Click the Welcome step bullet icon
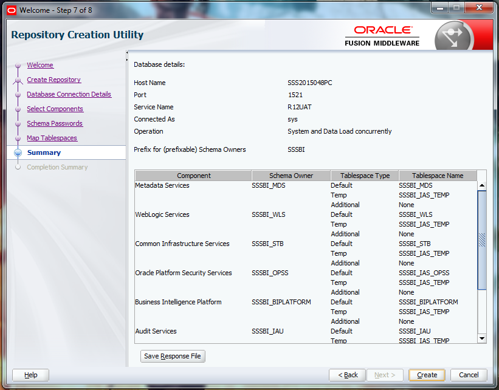This screenshot has height=390, width=499. [x=18, y=65]
